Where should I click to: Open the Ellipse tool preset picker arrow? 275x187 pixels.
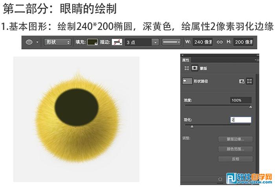point(37,42)
